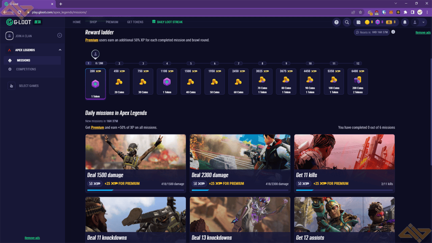Open the notifications bell
Screen dimensions: 432x243
[405, 22]
